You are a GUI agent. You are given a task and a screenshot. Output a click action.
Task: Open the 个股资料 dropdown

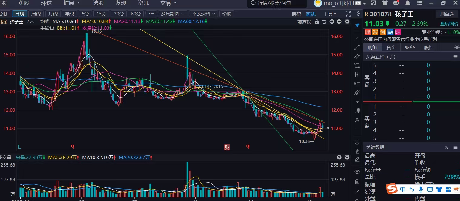point(204,14)
